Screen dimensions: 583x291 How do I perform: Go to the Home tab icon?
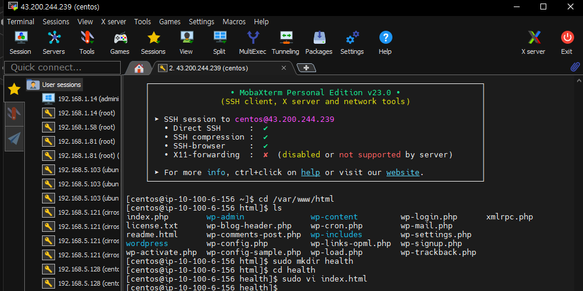[x=139, y=69]
